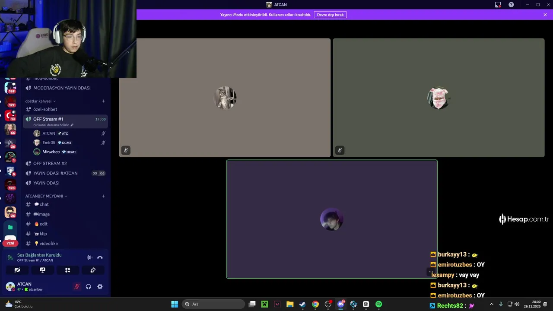Open Discord help question mark icon
This screenshot has height=311, width=553.
pos(511,5)
